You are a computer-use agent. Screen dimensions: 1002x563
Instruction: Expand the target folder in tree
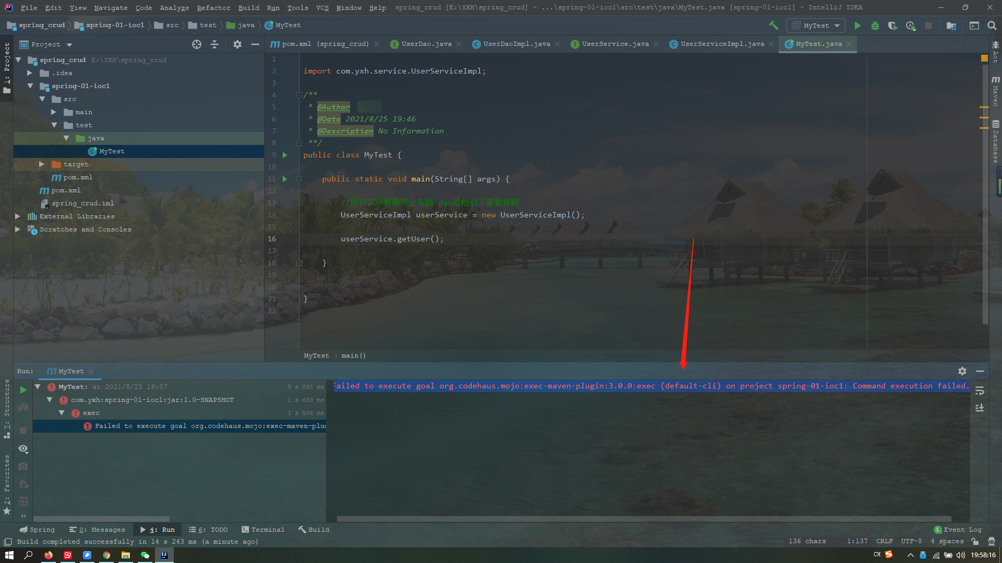point(42,164)
